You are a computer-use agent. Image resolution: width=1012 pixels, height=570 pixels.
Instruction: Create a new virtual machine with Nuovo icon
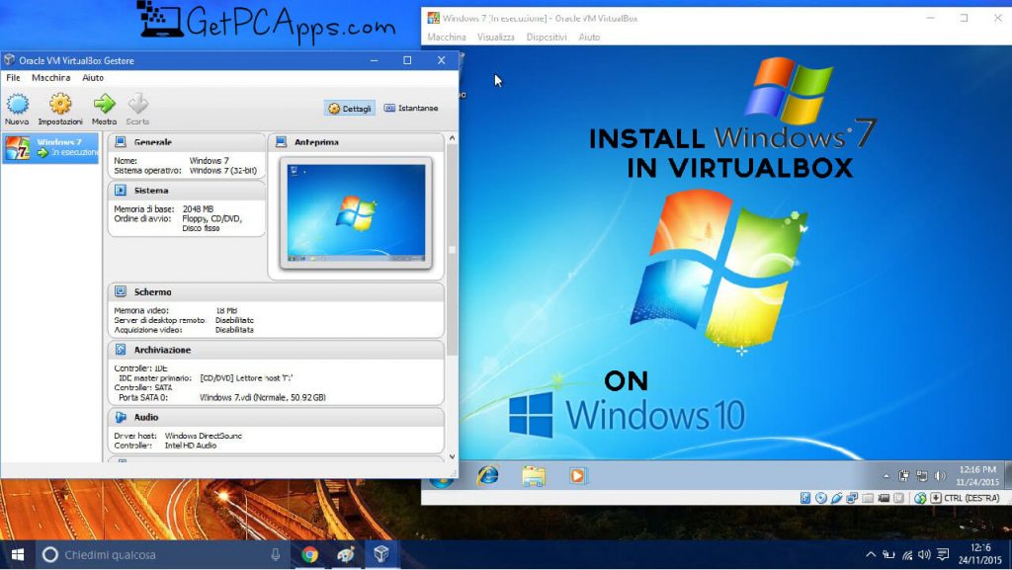coord(18,107)
